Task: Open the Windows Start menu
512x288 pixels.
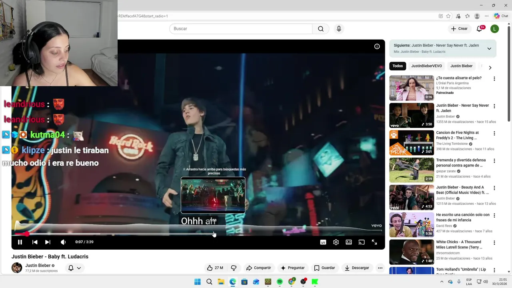Action: point(197,282)
